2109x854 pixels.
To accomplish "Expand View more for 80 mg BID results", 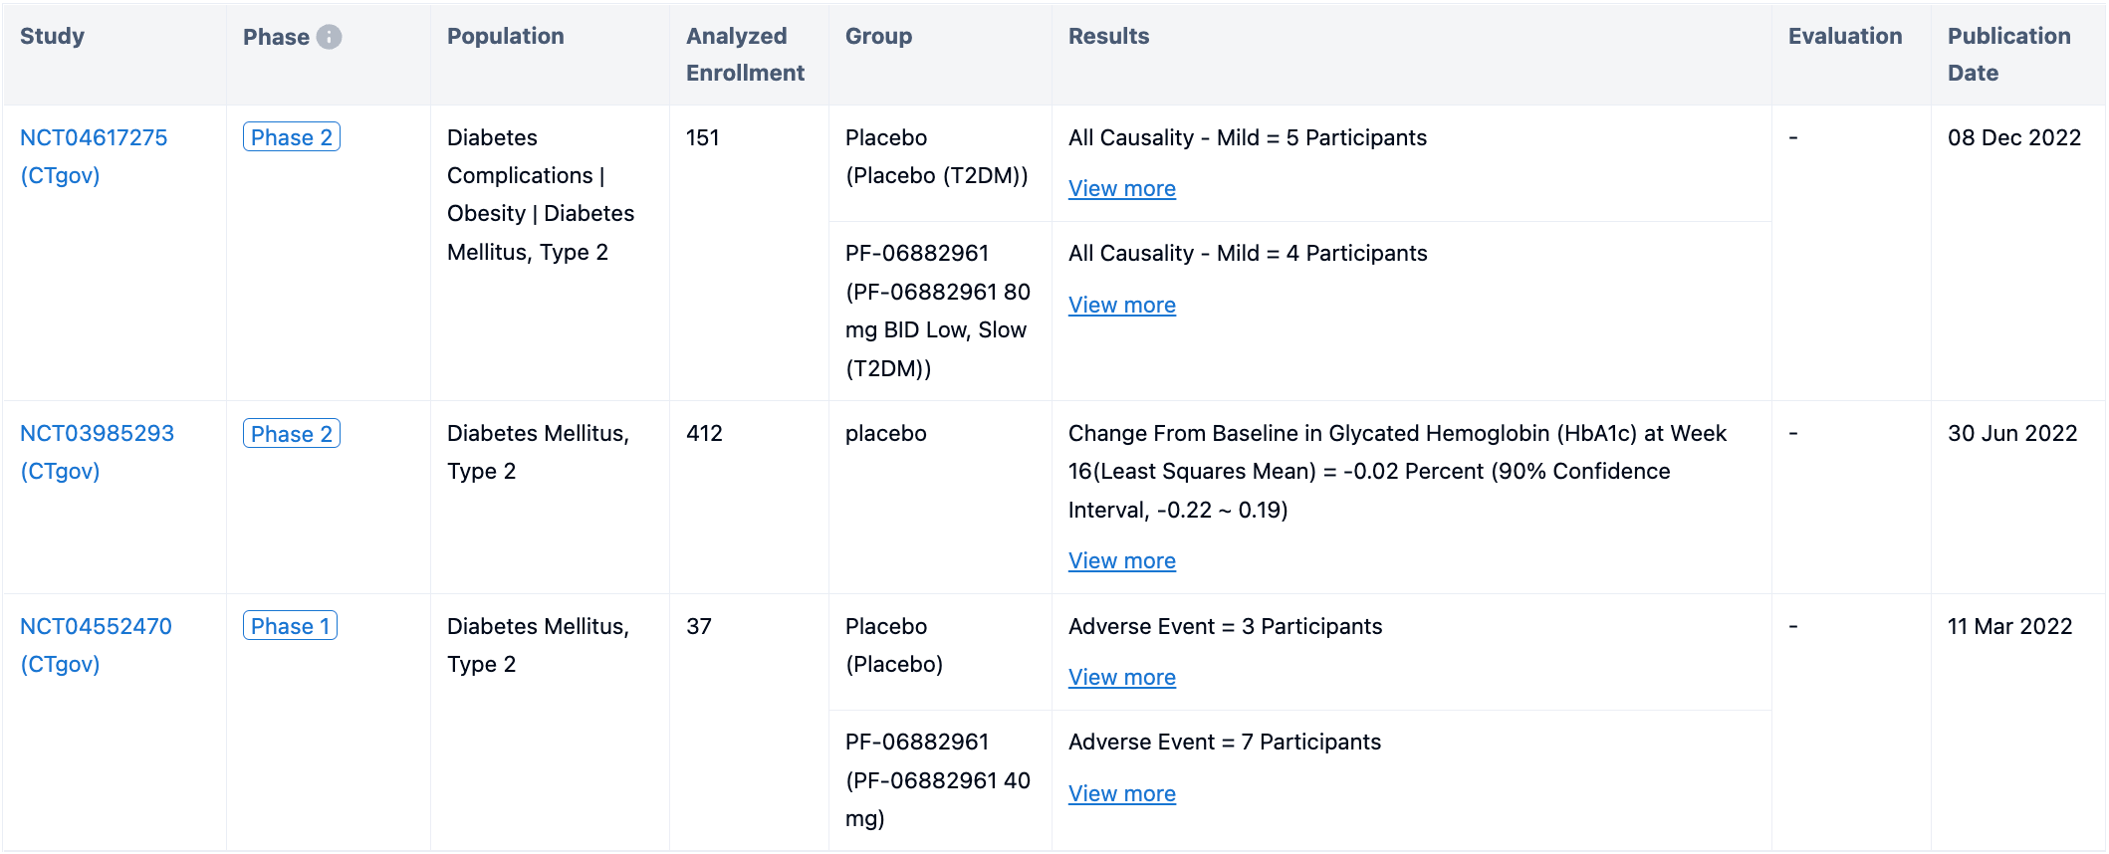I will pyautogui.click(x=1121, y=306).
